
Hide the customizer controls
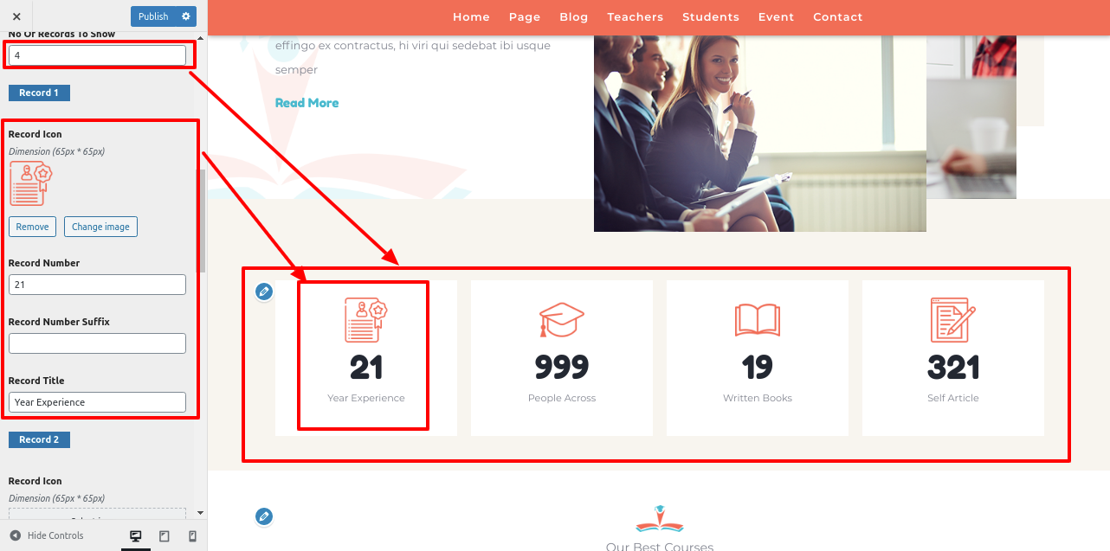(x=47, y=536)
